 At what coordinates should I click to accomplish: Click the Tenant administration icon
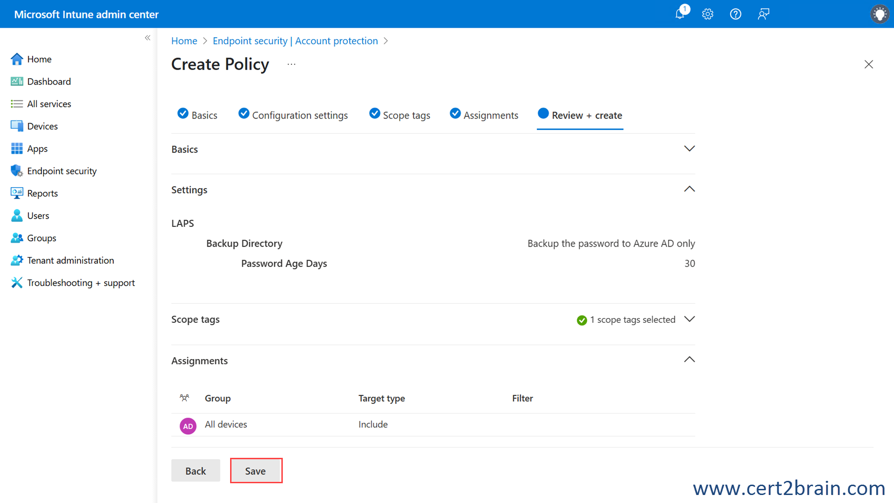click(17, 260)
